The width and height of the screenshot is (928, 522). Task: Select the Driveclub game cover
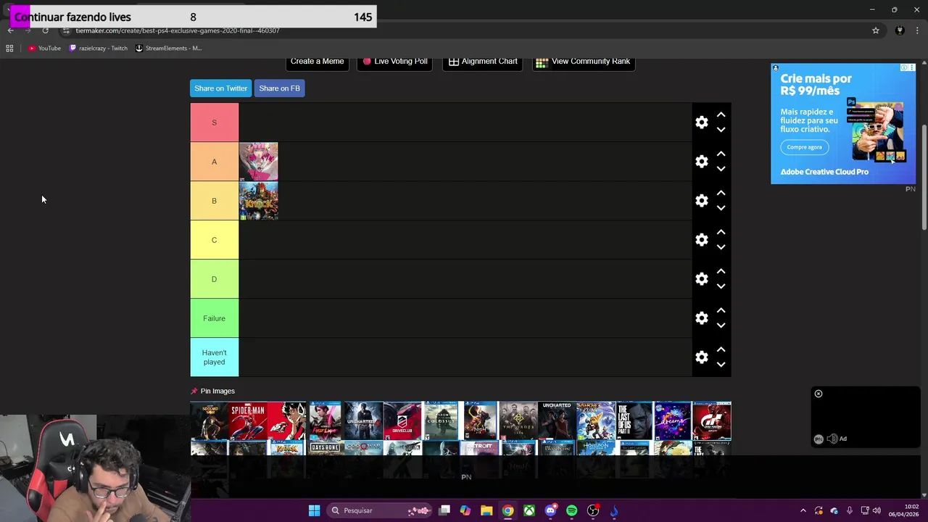click(x=402, y=420)
